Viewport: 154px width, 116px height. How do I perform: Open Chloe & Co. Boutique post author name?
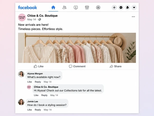coord(42,16)
